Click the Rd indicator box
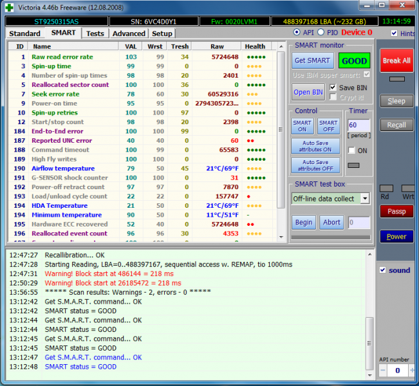This screenshot has width=419, height=386. [x=385, y=188]
